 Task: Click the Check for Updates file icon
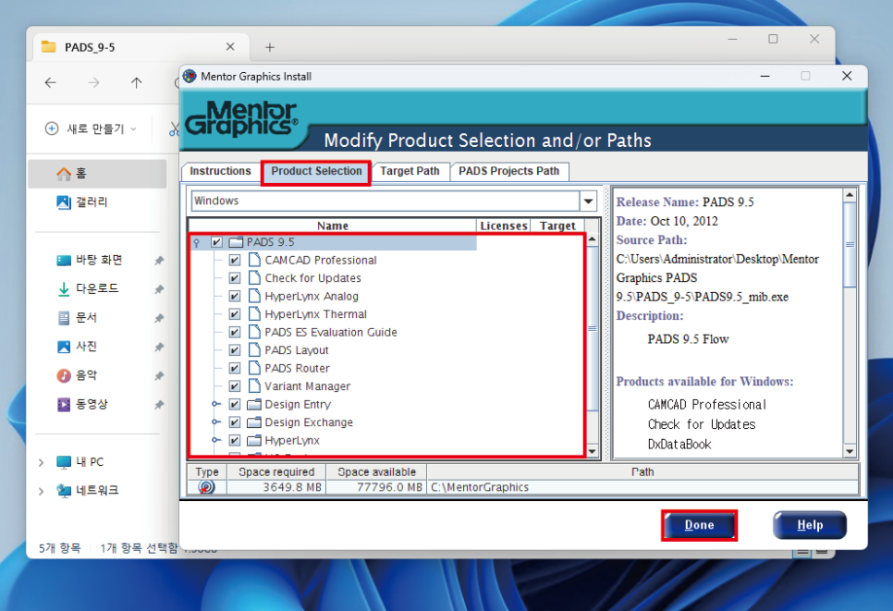point(254,278)
